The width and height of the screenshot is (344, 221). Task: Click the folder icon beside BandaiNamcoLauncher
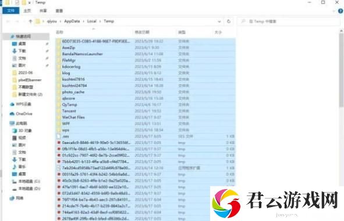tap(59, 54)
